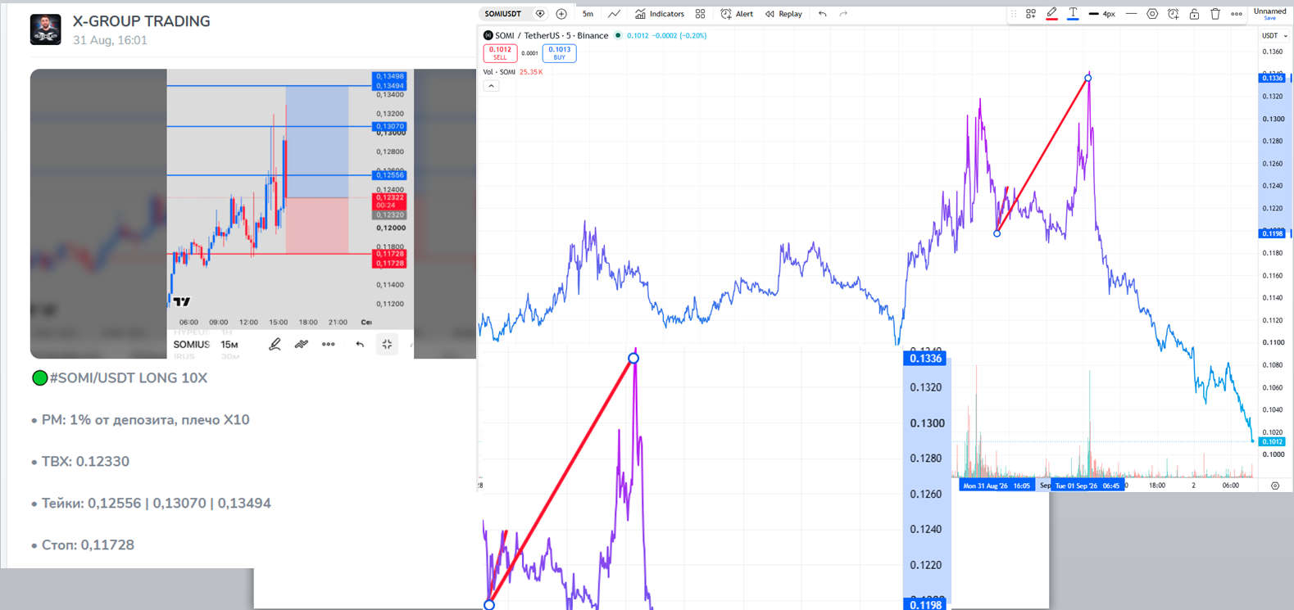Screen dimensions: 1294x610
Task: Click the green market status dot
Action: tap(618, 36)
